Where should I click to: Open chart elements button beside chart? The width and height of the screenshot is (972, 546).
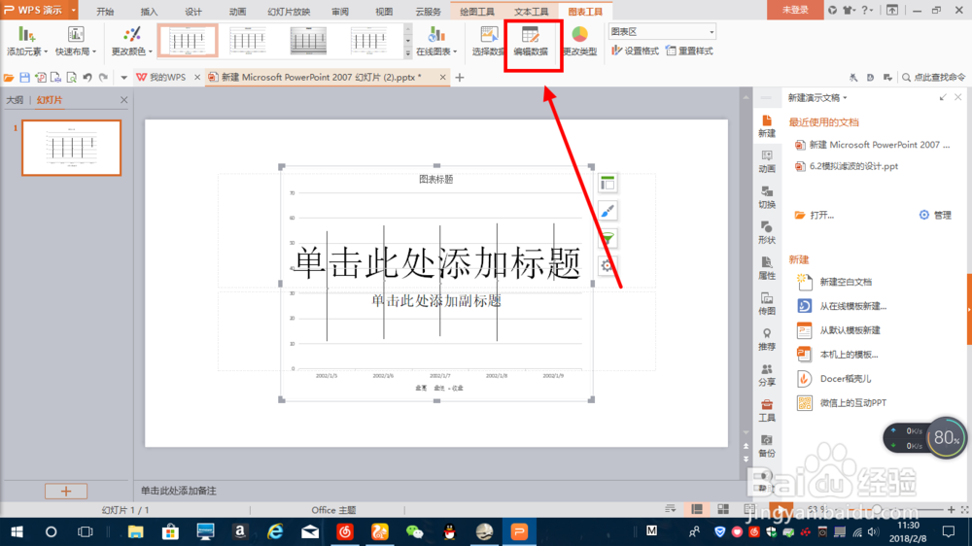pyautogui.click(x=607, y=183)
